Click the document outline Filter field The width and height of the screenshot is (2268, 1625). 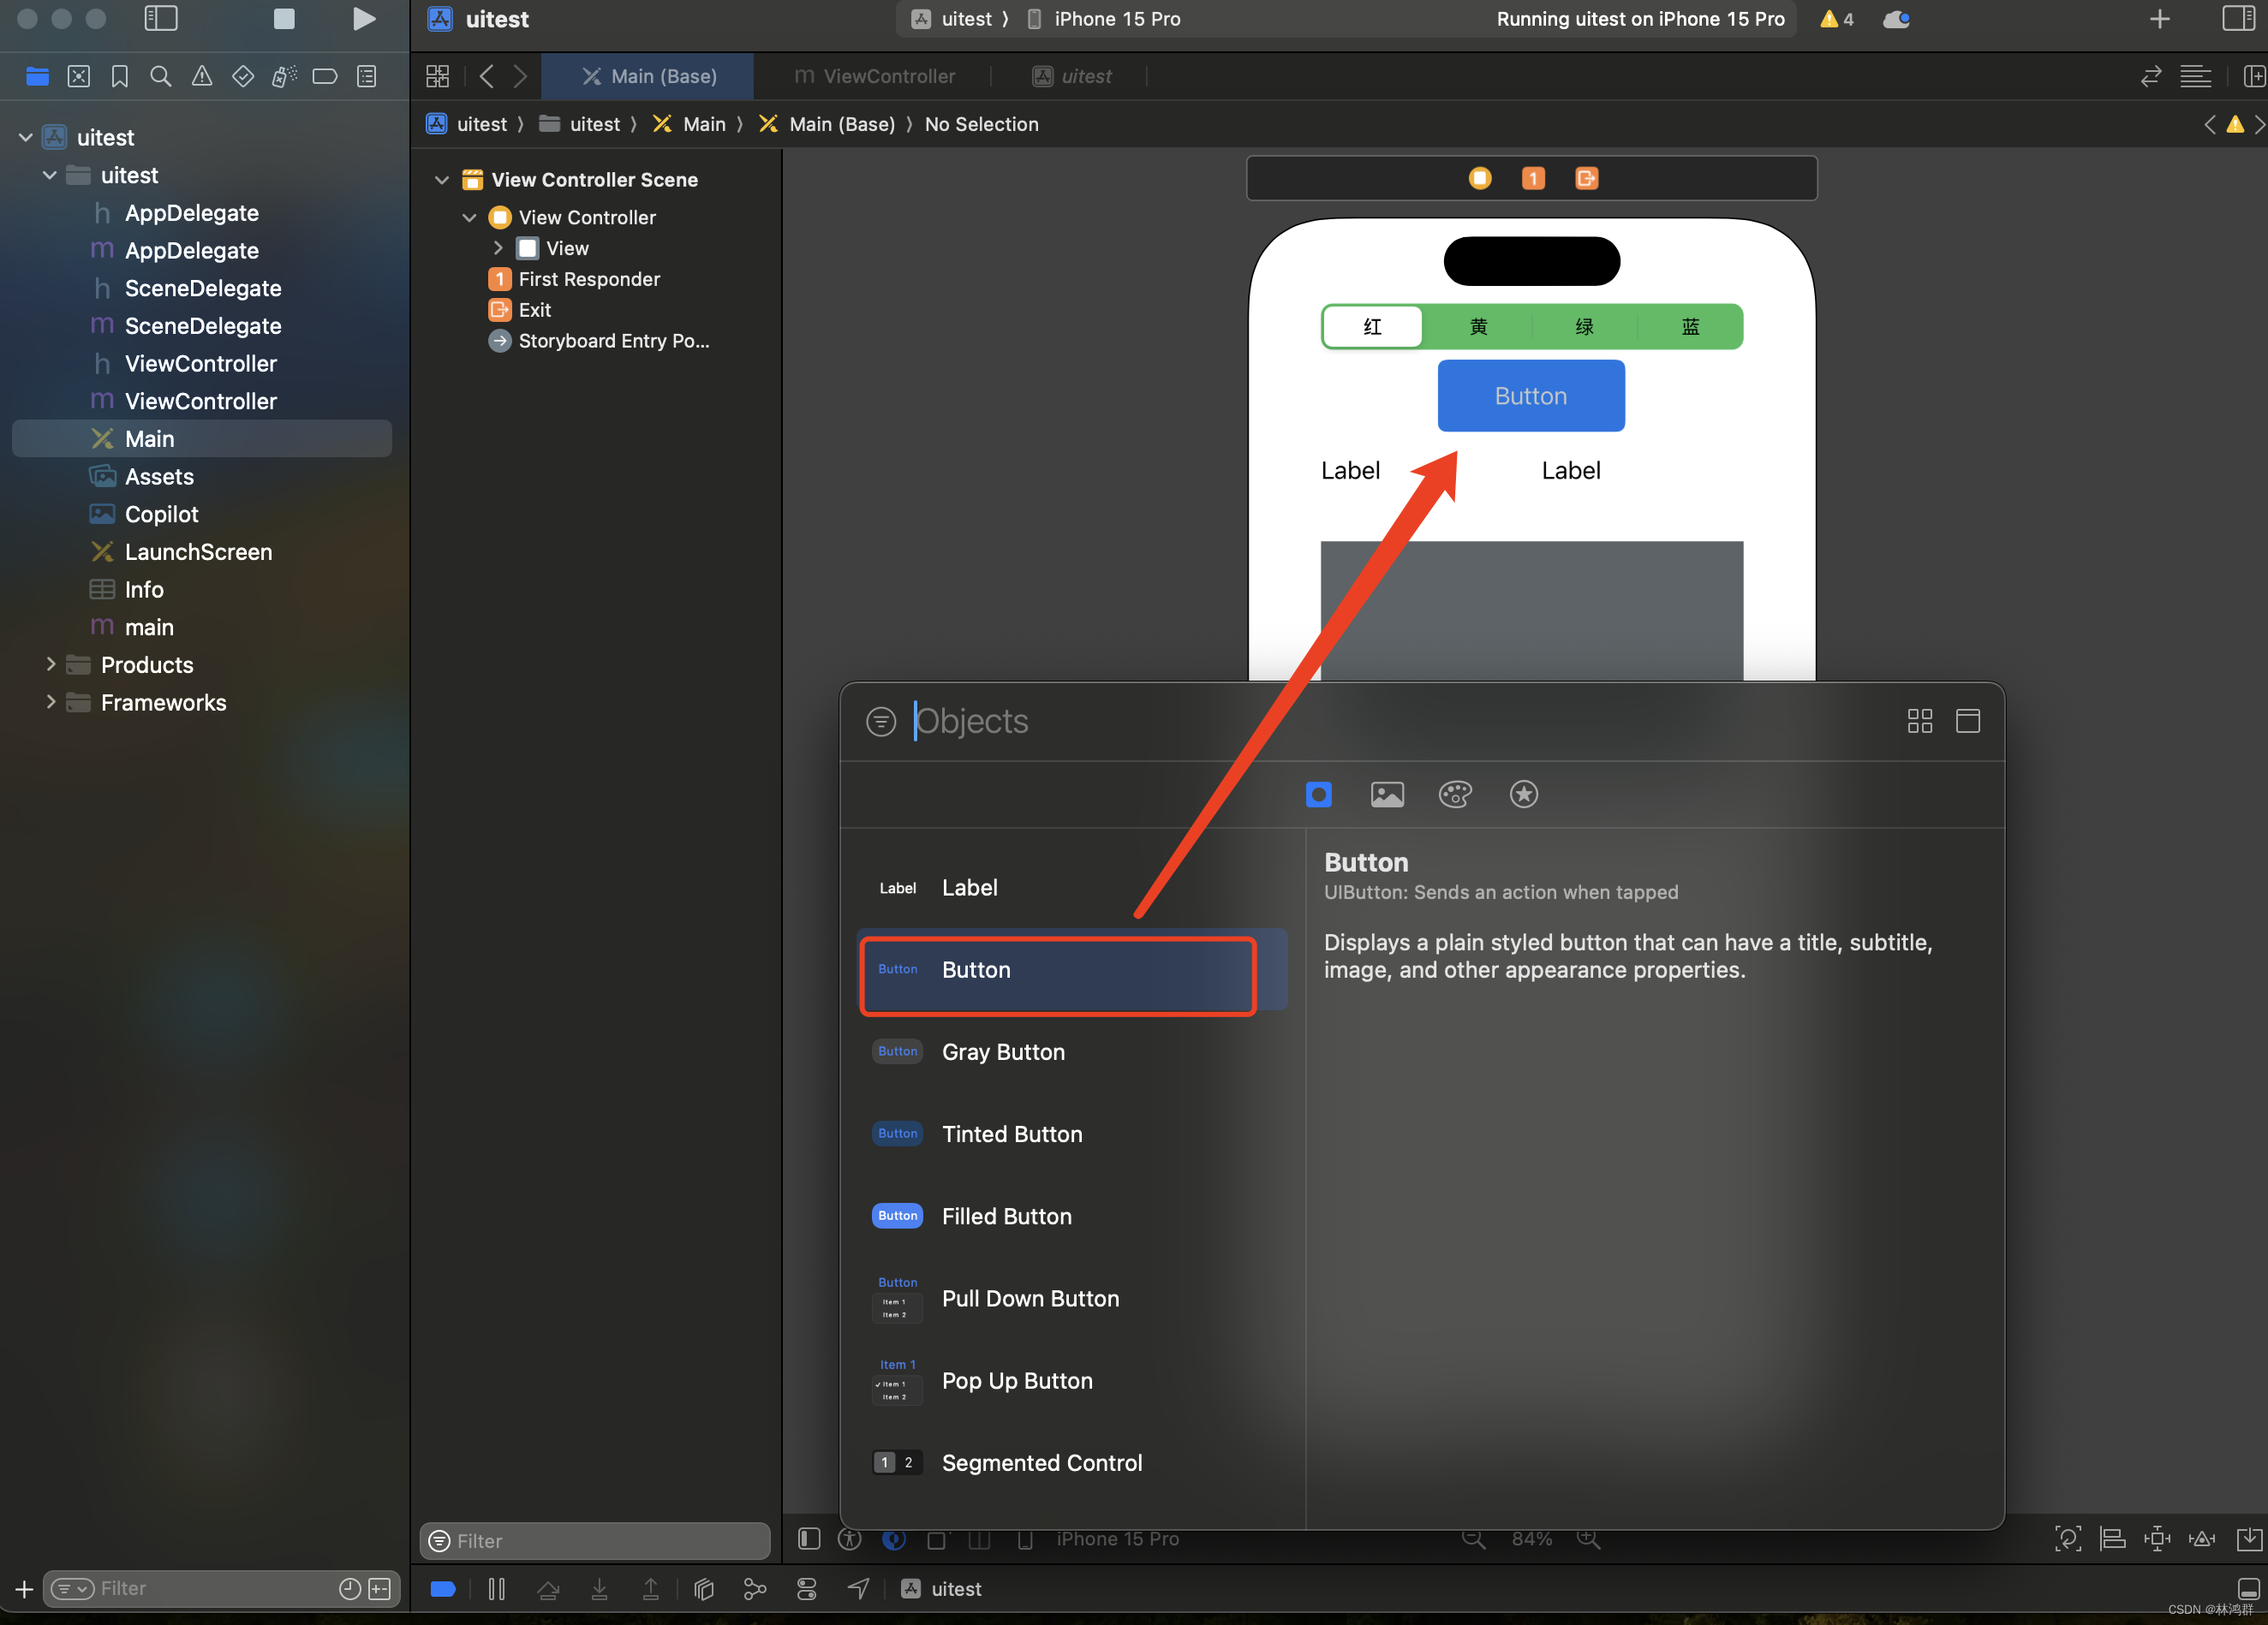click(595, 1540)
